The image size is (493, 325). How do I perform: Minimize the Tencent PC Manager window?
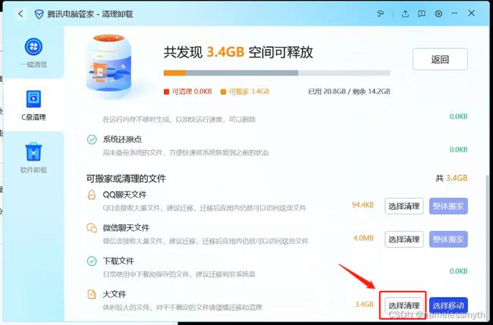[x=454, y=13]
